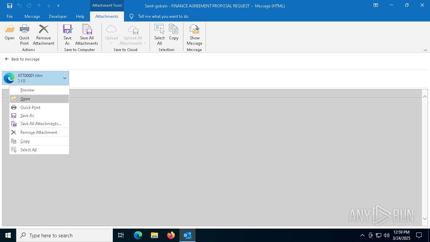Viewport: 430px width, 242px height.
Task: Click Remove Attachment in the ribbon
Action: [43, 35]
